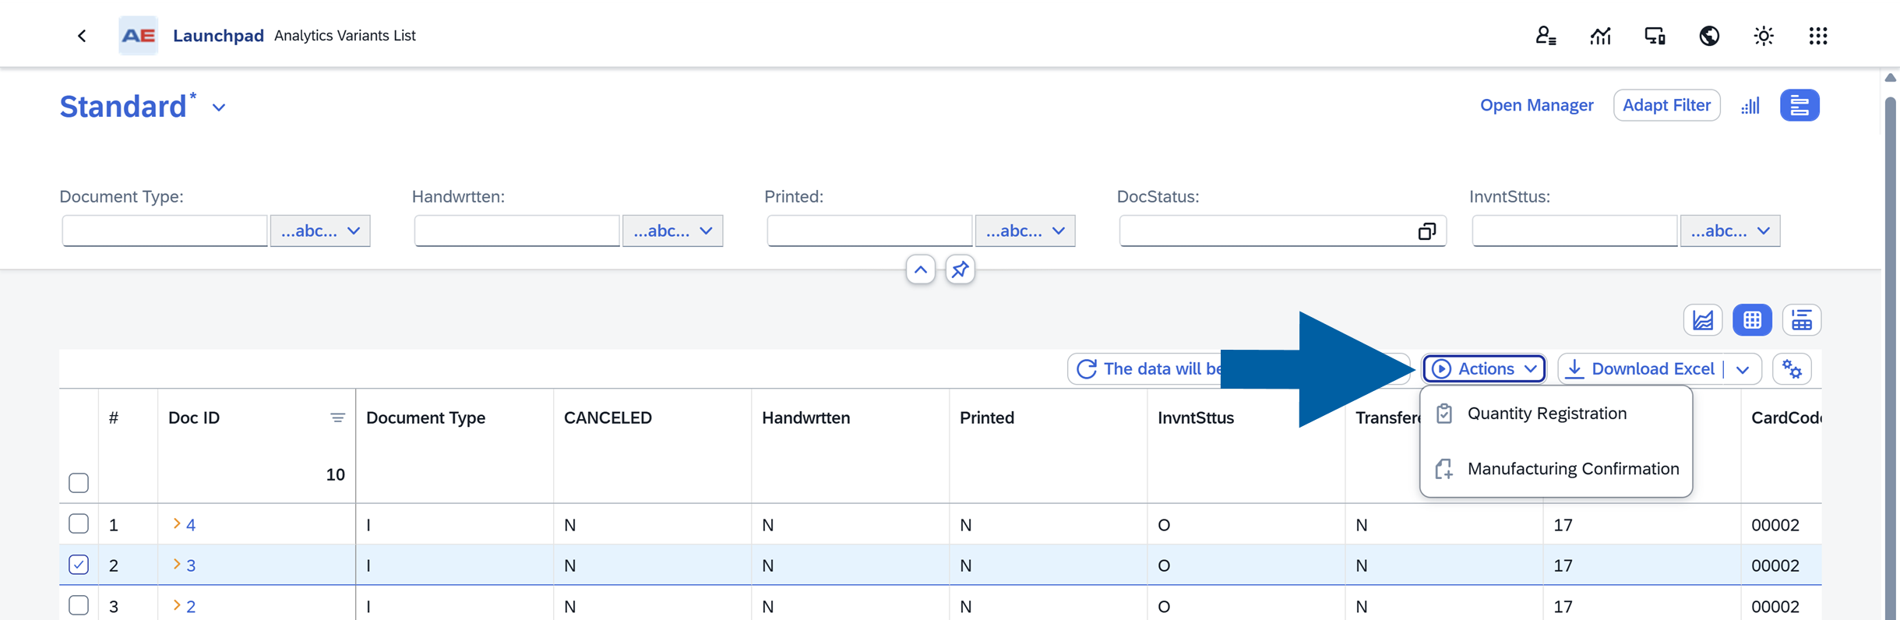The width and height of the screenshot is (1900, 620).
Task: Click into the Handwrtten filter field
Action: pos(516,231)
